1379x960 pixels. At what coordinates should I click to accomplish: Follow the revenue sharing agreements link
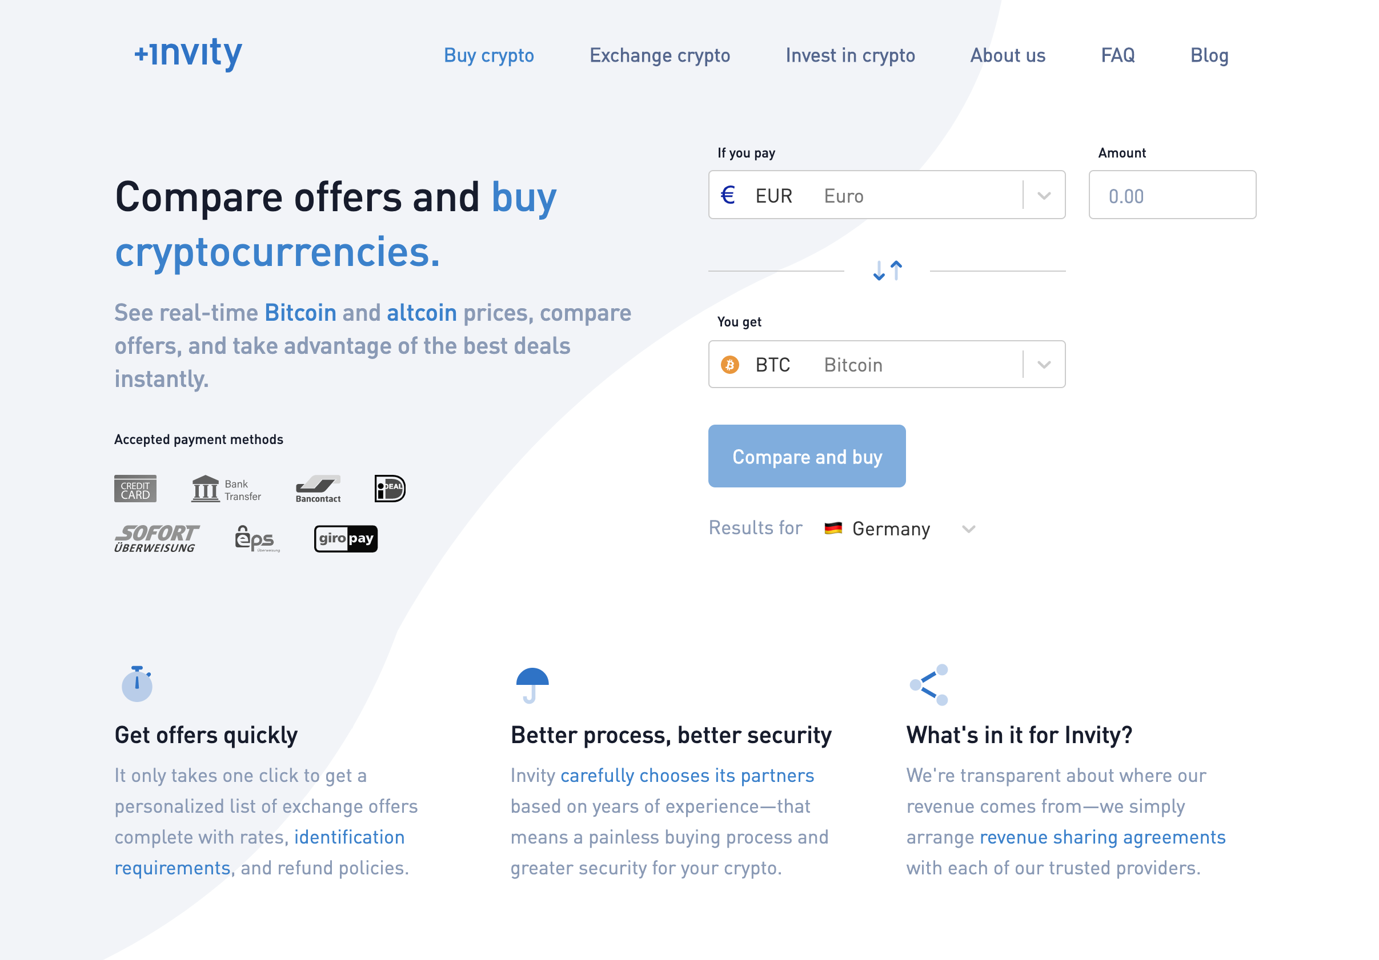1102,838
